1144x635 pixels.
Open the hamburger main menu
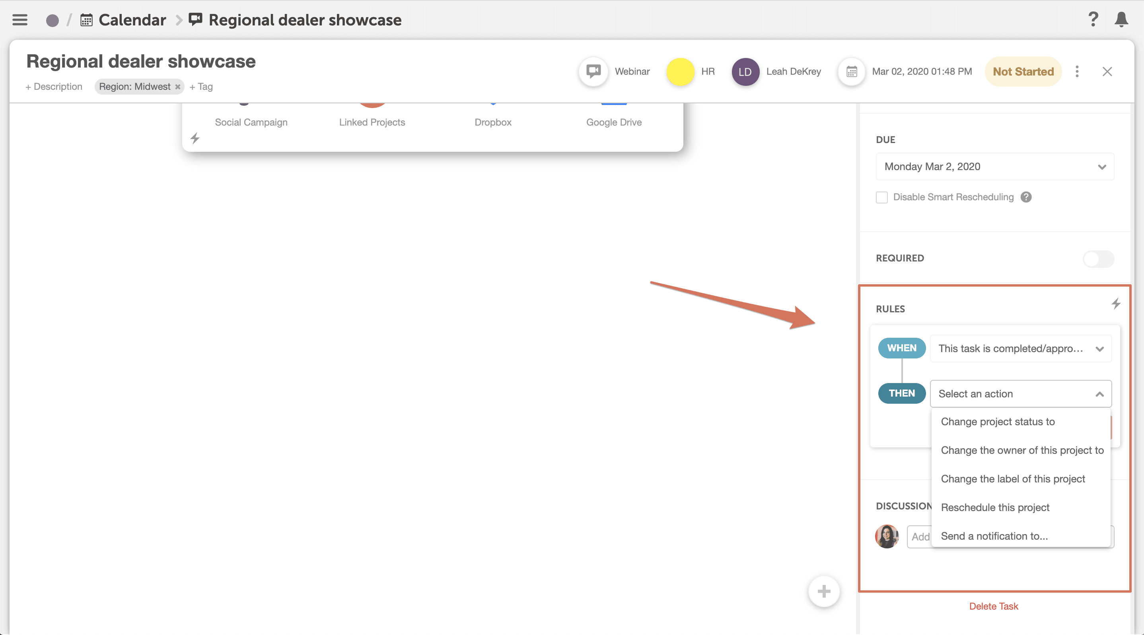19,19
